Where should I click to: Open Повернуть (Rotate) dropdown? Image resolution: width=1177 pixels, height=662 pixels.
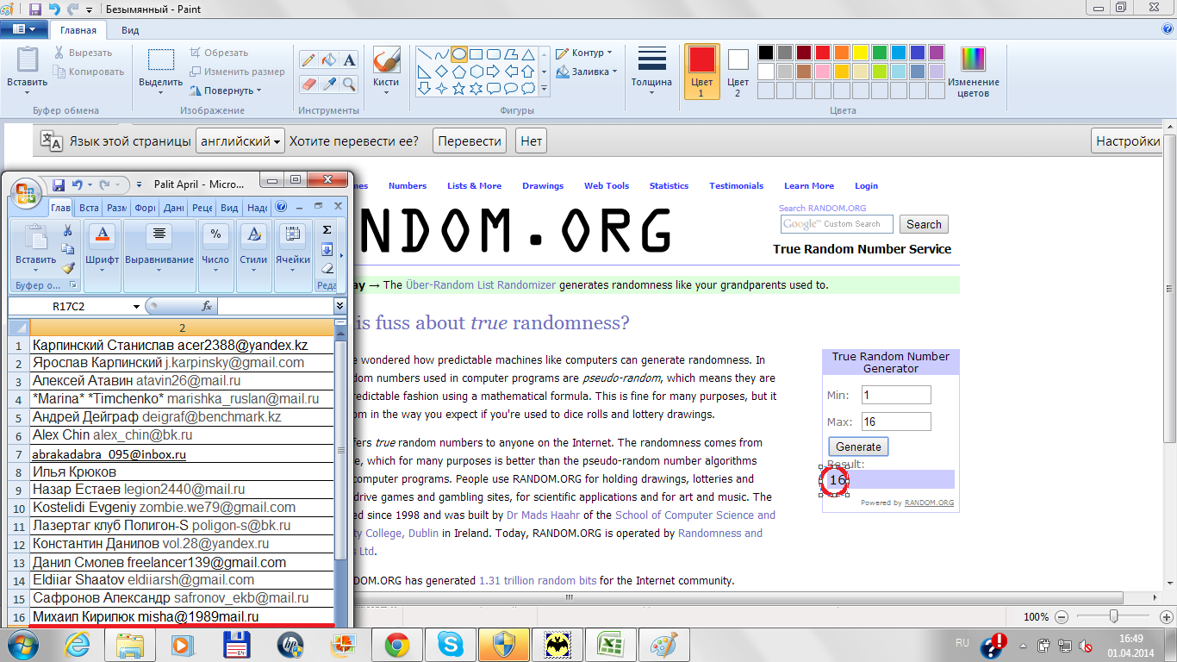click(x=225, y=91)
